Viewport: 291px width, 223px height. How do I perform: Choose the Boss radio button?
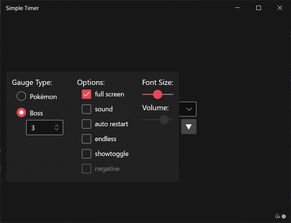[x=22, y=113]
